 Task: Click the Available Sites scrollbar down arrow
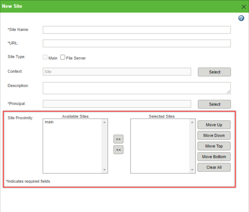[105, 170]
